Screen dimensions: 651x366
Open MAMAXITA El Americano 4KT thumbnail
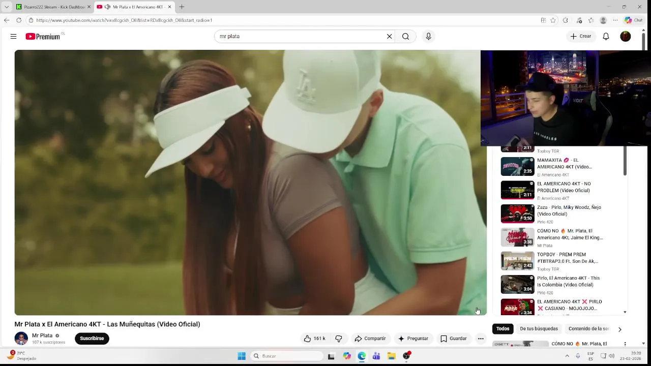pos(518,166)
